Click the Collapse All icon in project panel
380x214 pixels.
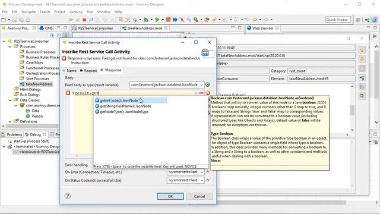[x=59, y=36]
